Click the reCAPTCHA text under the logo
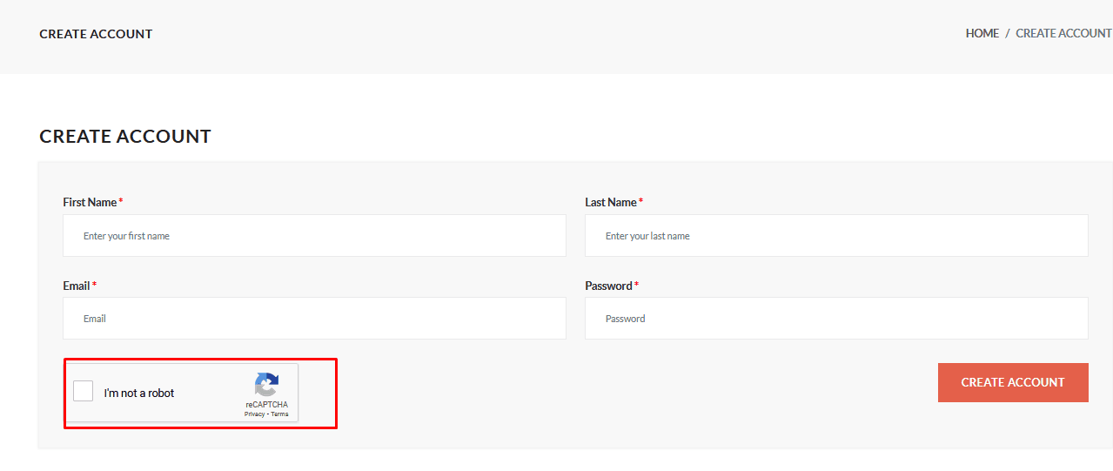1113x471 pixels. point(266,405)
